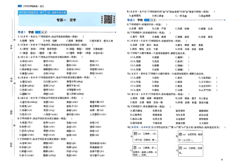
Task: Click "眩晕(xuàn)" in question 6
Action: pos(49,123)
